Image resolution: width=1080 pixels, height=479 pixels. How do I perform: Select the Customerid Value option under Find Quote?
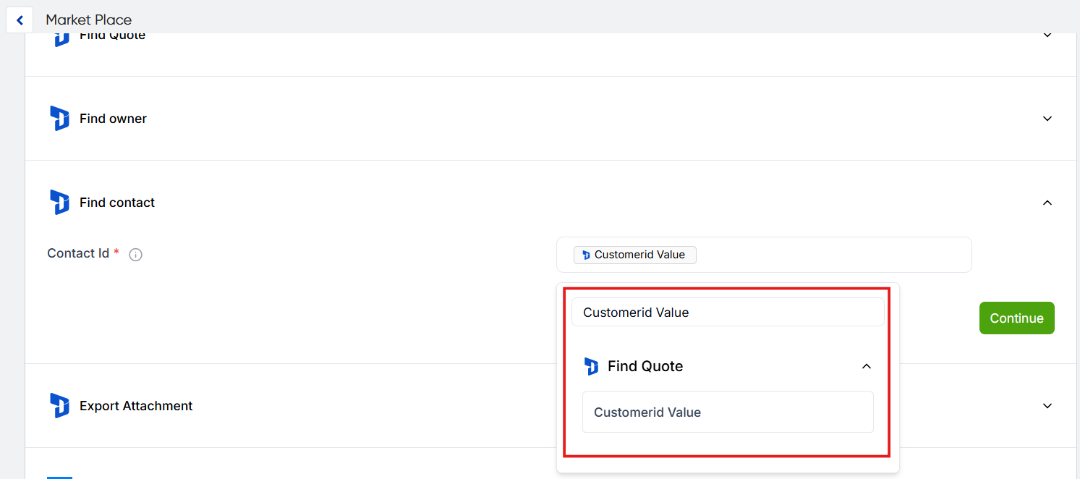[x=727, y=412]
